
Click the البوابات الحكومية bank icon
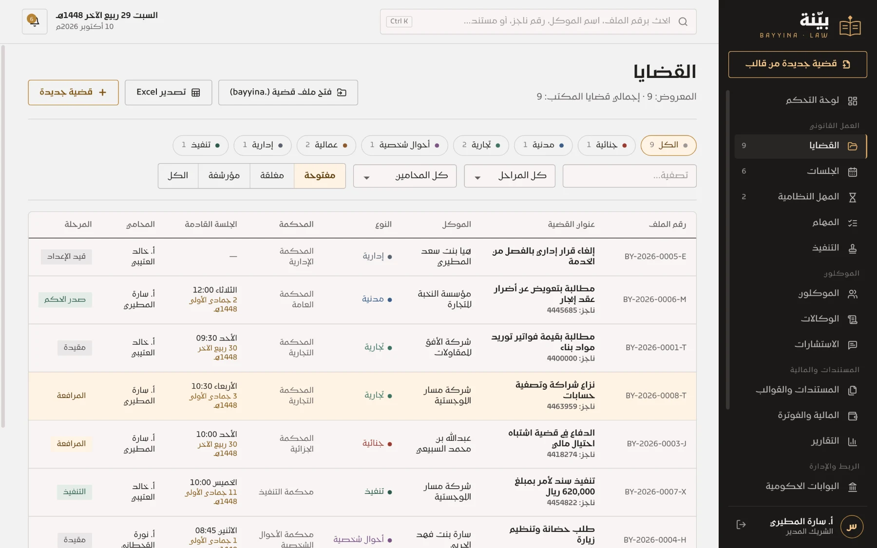click(852, 487)
